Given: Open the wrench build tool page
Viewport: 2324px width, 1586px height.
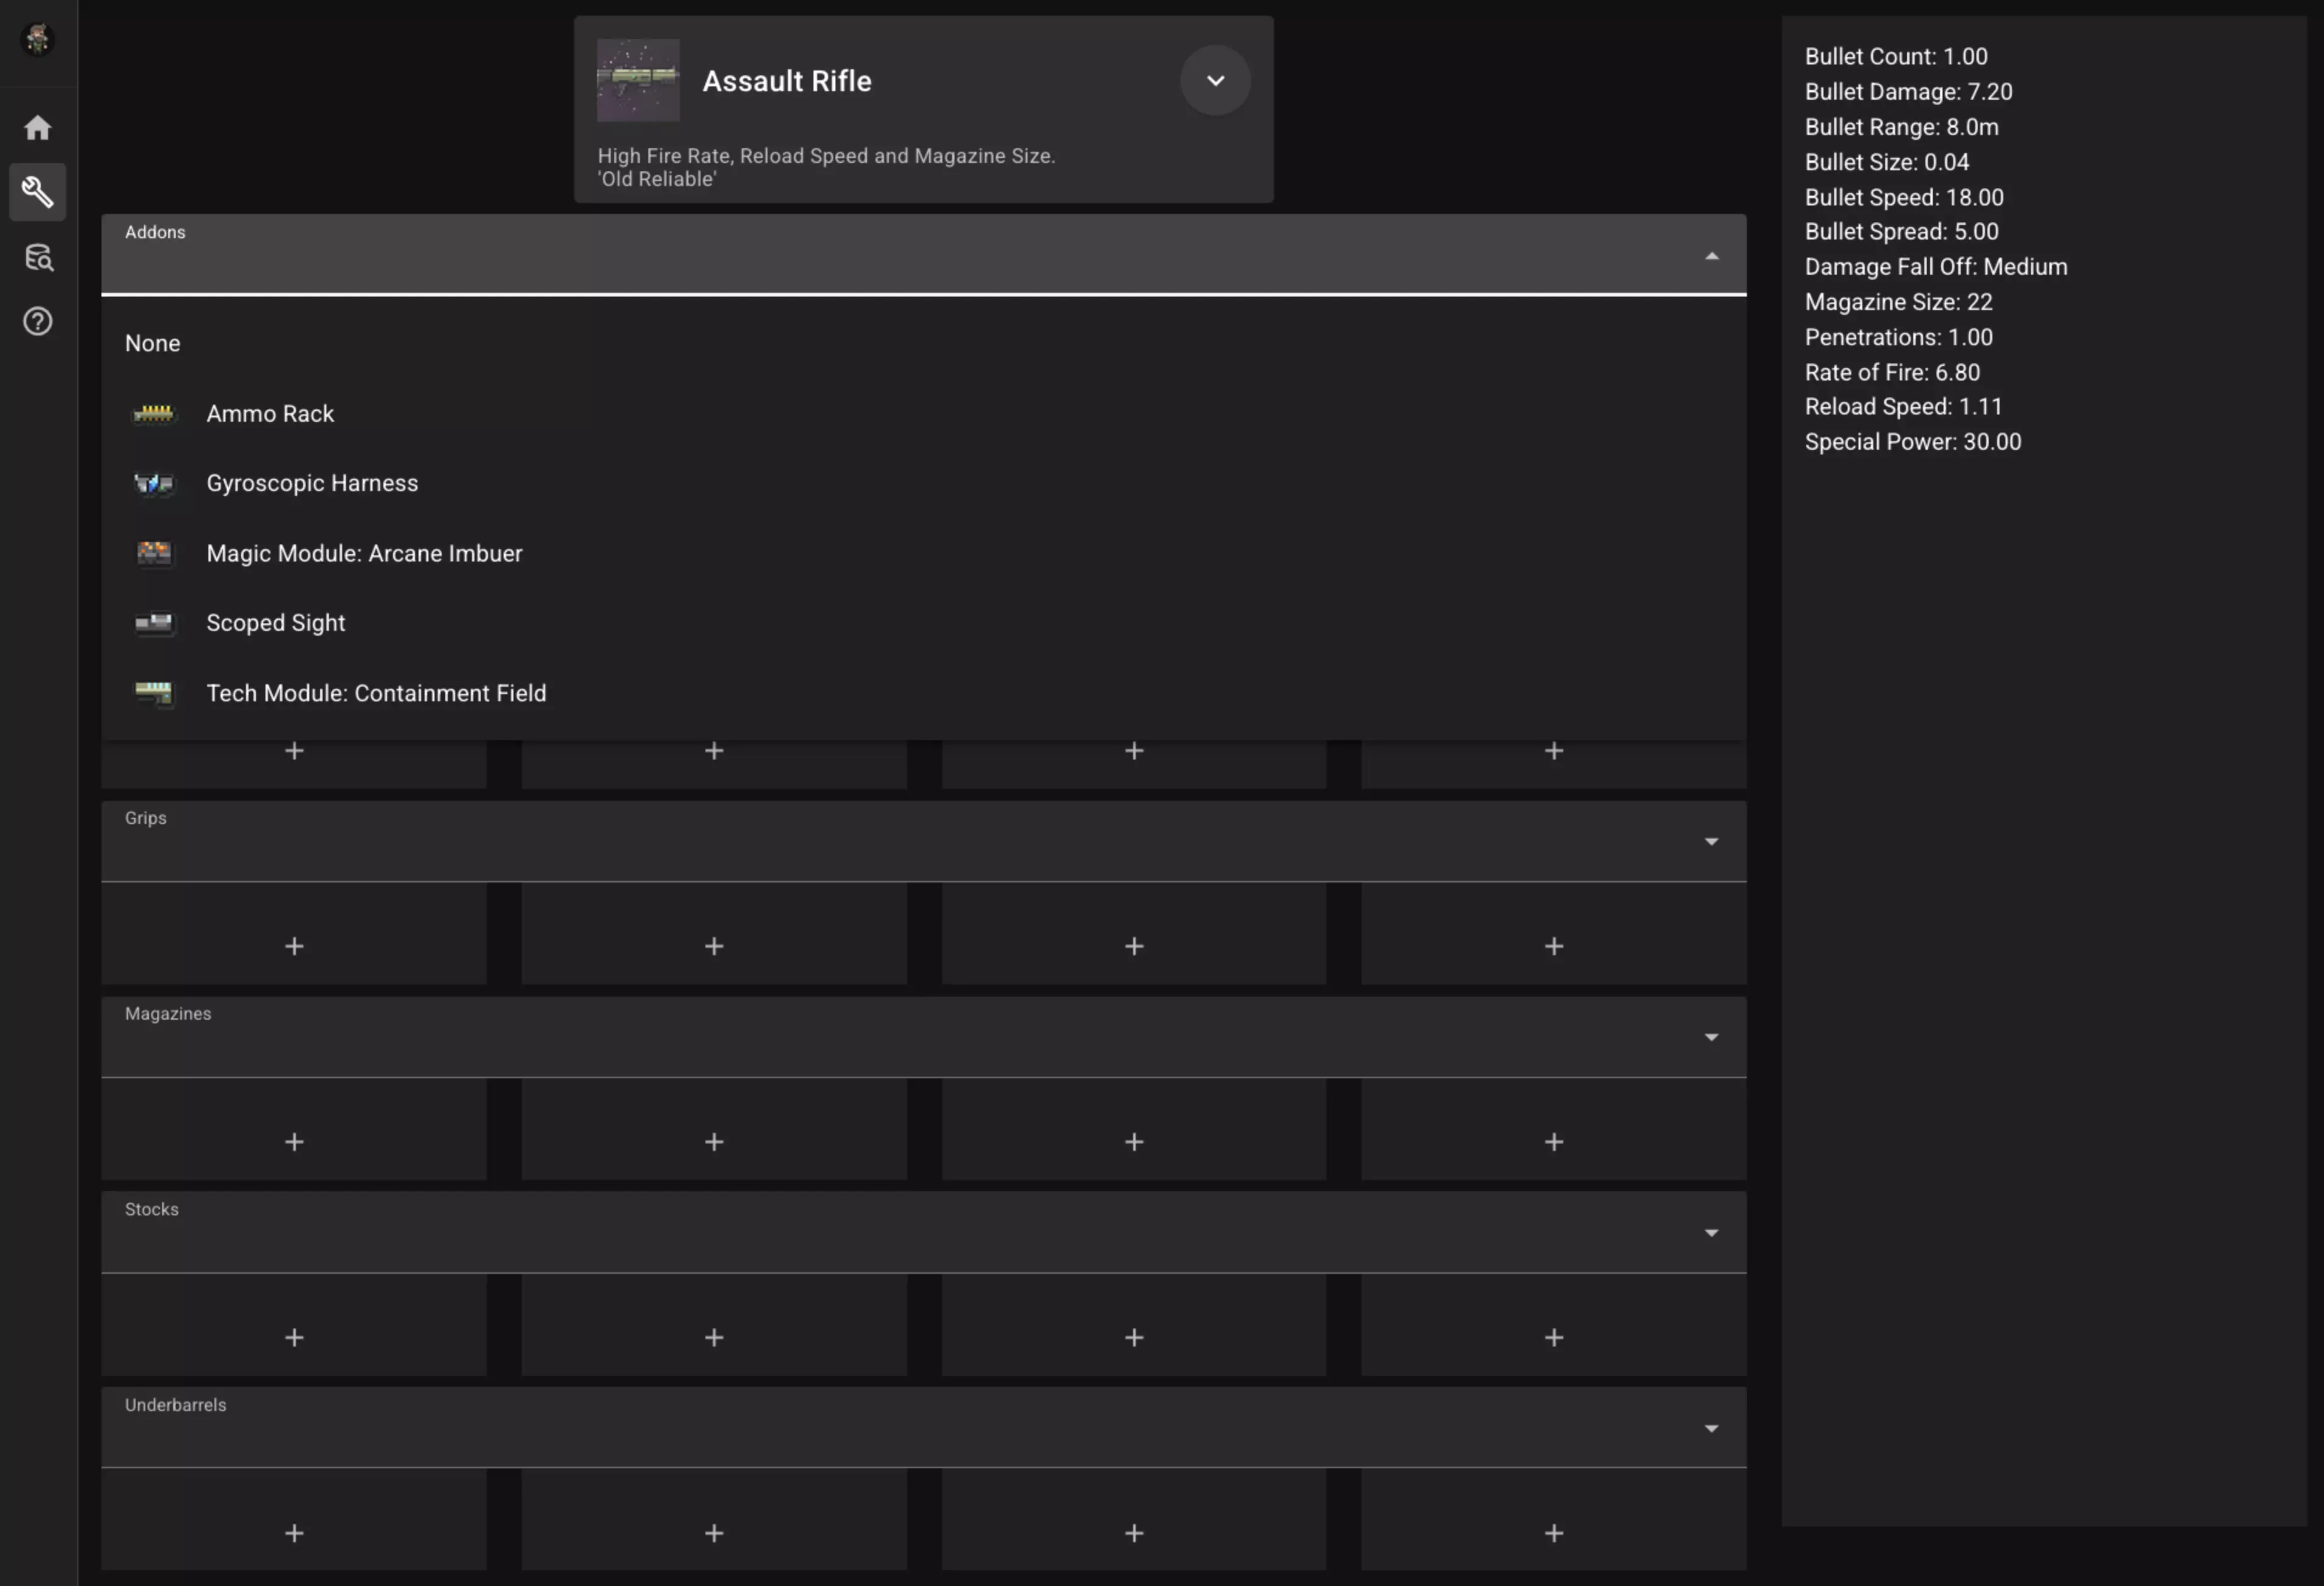Looking at the screenshot, I should (38, 192).
